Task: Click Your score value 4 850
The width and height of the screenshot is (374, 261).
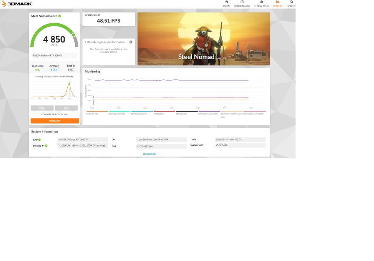Action: click(37, 70)
